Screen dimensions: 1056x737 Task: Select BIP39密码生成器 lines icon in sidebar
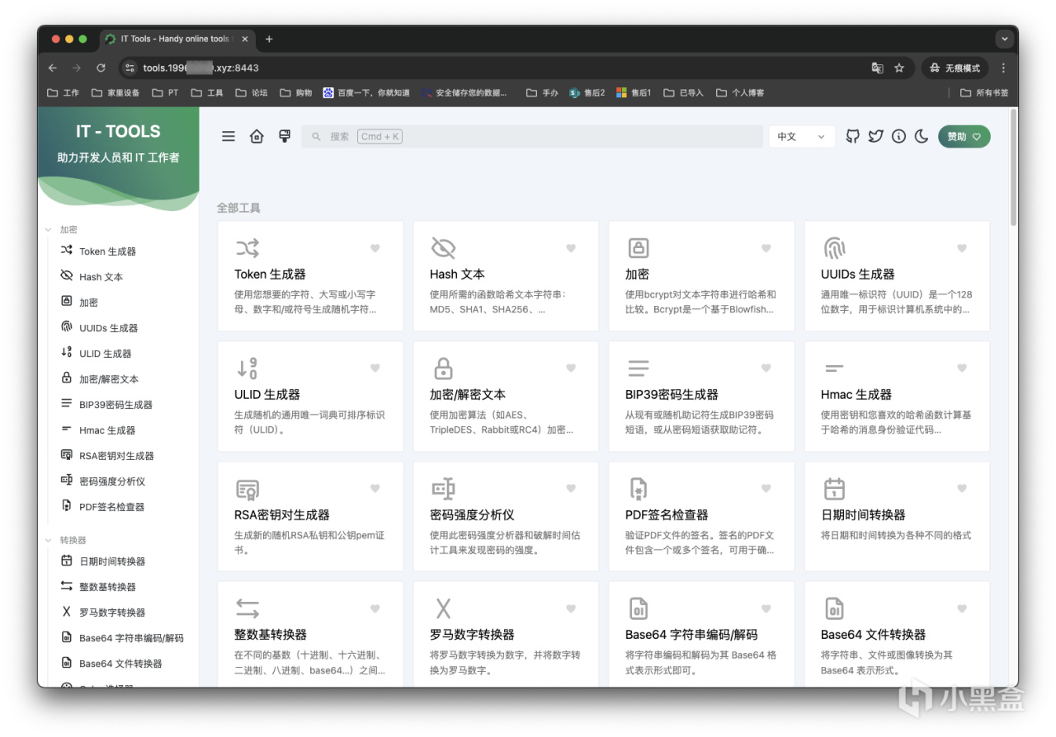[x=67, y=404]
